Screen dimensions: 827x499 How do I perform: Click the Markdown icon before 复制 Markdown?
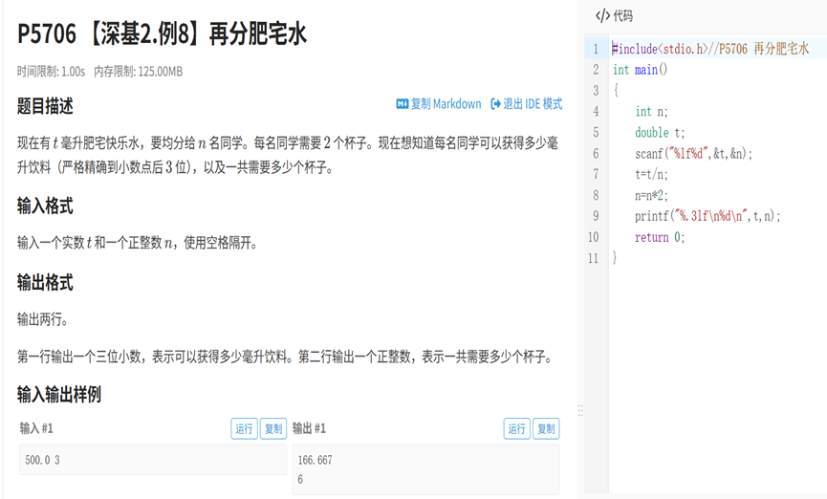402,104
